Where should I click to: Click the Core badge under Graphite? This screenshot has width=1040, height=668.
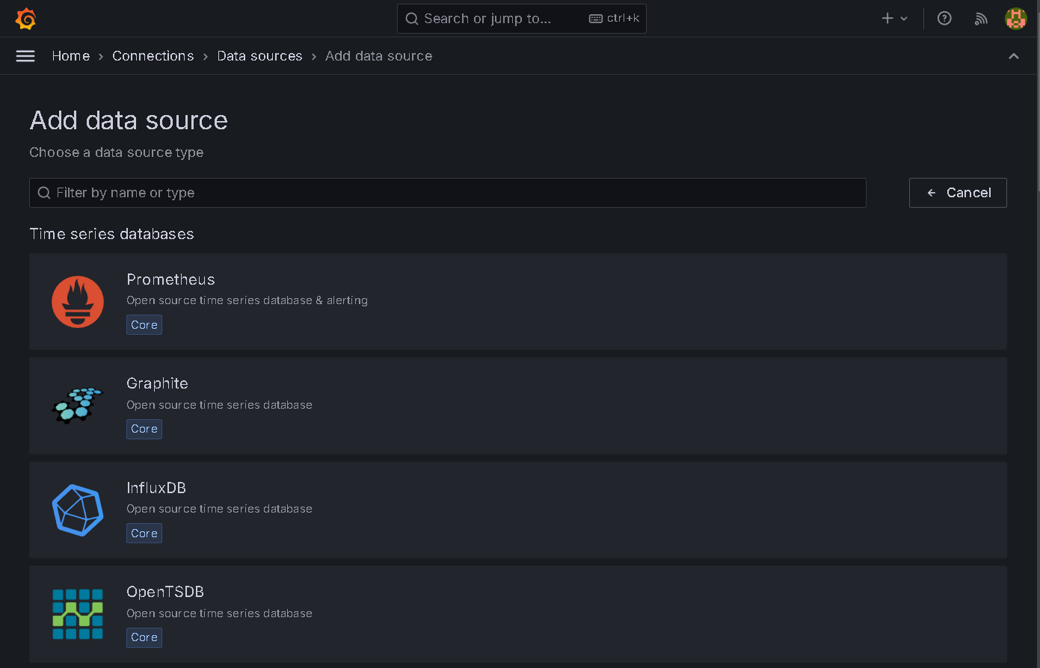click(144, 429)
